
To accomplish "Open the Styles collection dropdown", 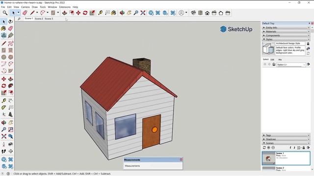I will tap(291, 65).
